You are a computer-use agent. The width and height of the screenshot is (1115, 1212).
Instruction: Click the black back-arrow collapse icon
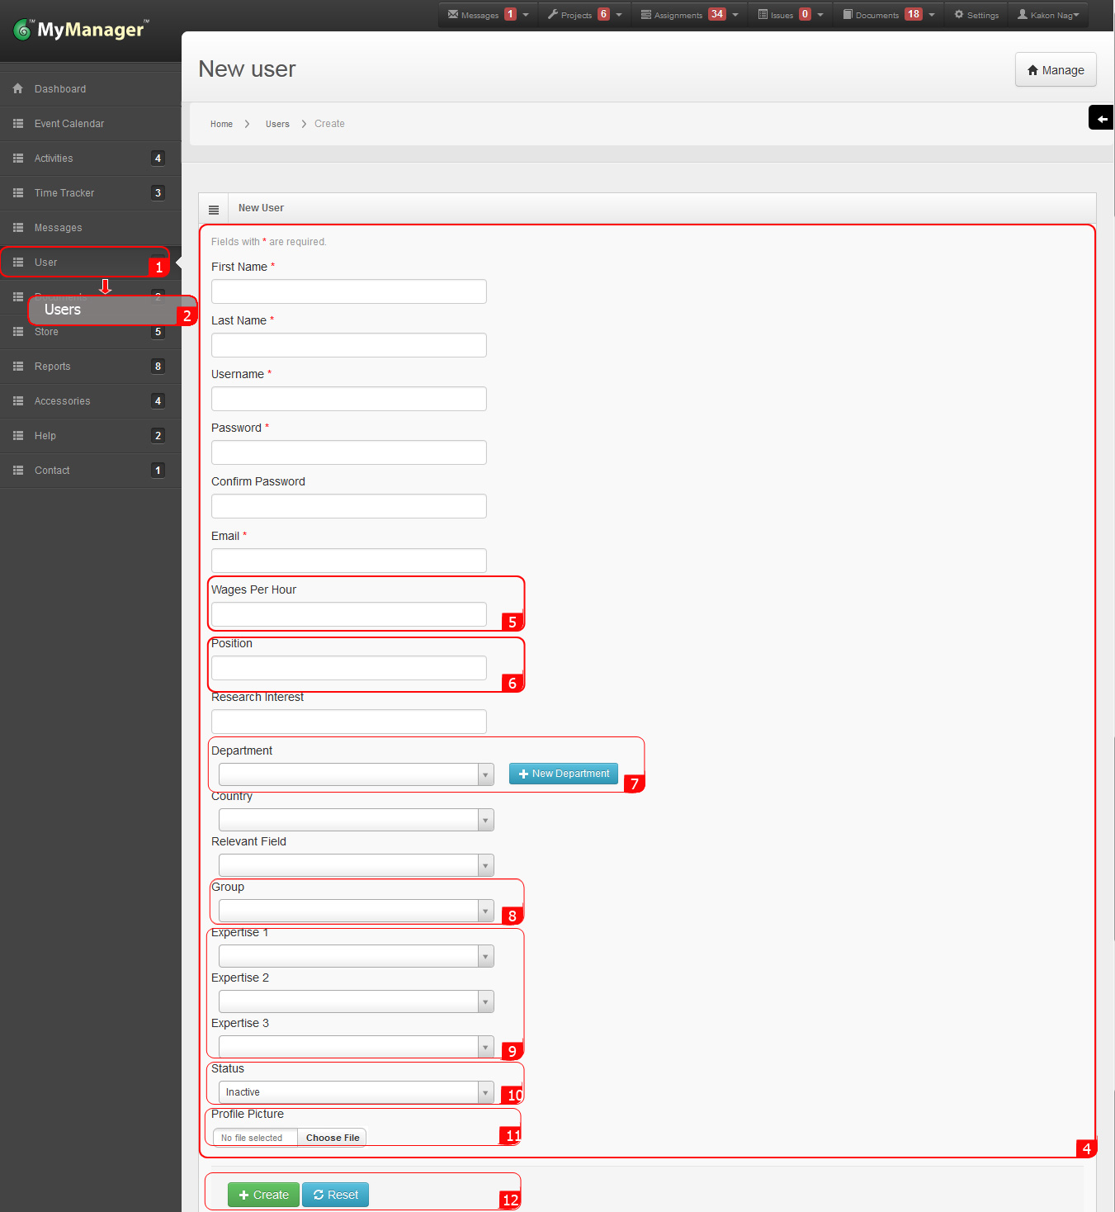click(x=1101, y=119)
